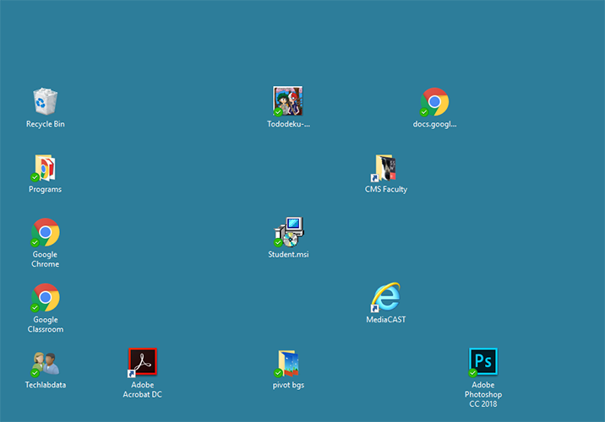Click the 'Recycle Bin' label text
Screen dimensions: 605x422
pyautogui.click(x=45, y=124)
